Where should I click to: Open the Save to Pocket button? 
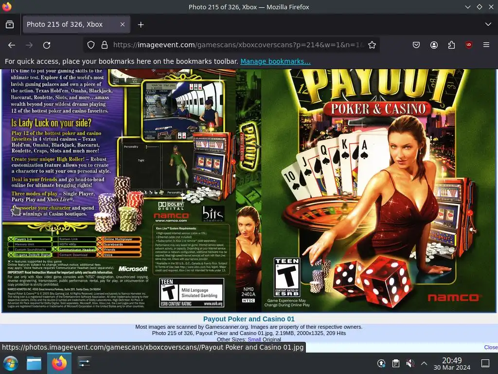tap(416, 45)
